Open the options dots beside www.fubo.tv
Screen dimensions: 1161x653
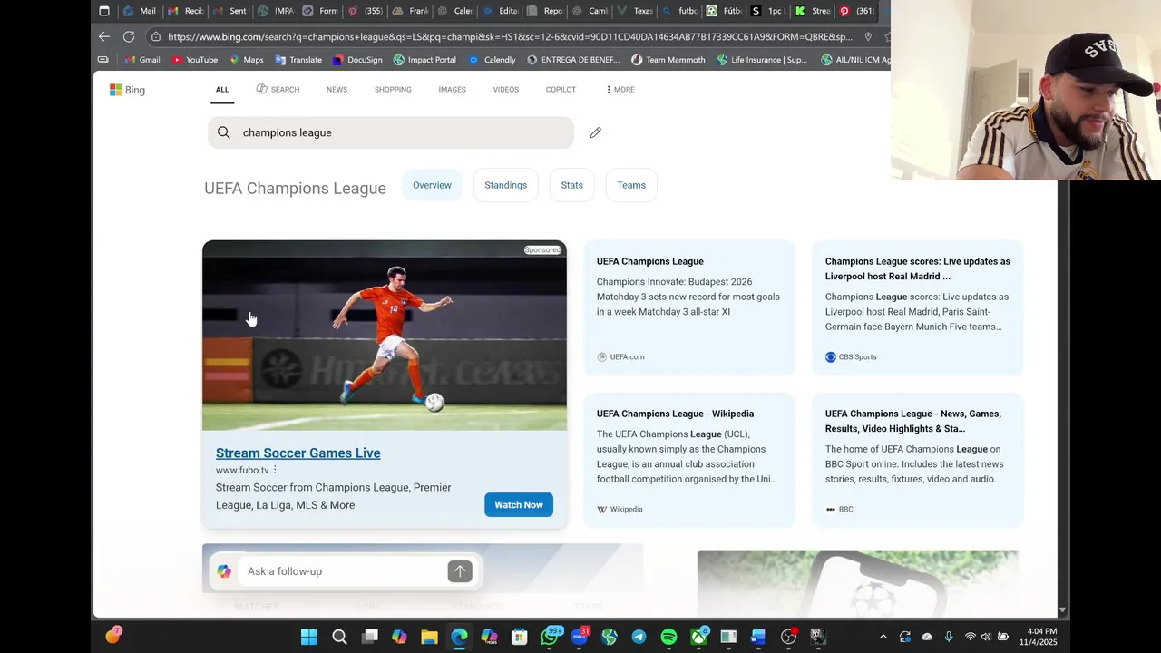pos(275,470)
